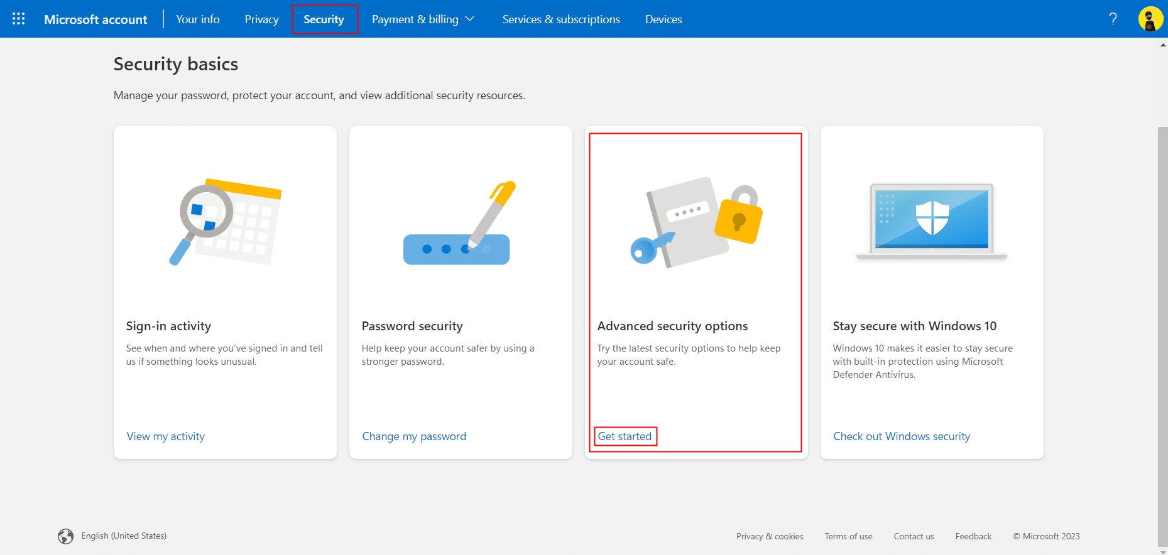The image size is (1168, 555).
Task: Click Change my password link
Action: click(x=414, y=436)
